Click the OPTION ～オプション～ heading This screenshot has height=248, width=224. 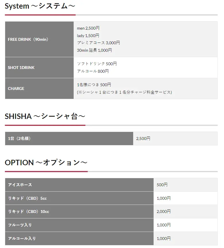click(x=46, y=163)
